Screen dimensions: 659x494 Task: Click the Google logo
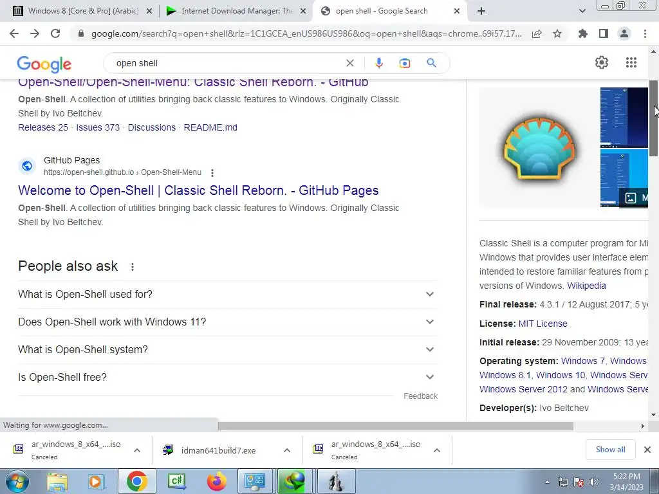[44, 64]
